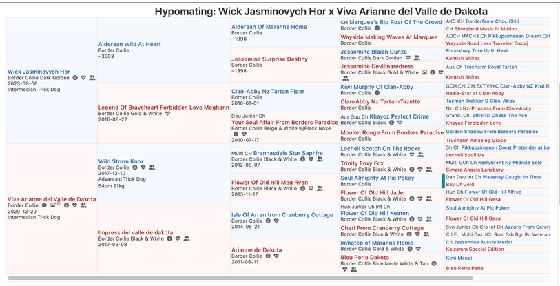560x286 pixels.
Task: Click heart icon for Arianne de Dakota
Action: tap(276, 256)
